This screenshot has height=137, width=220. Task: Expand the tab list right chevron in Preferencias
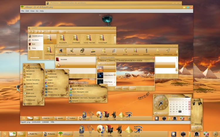[177, 52]
